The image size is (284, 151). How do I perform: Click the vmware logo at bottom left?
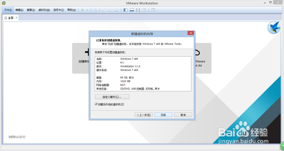[17, 137]
